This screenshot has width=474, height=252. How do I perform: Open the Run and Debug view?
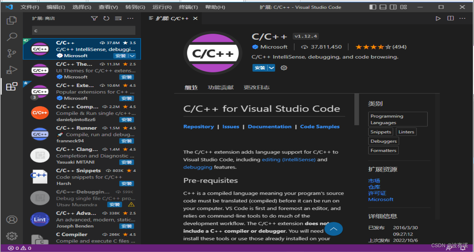tap(12, 70)
